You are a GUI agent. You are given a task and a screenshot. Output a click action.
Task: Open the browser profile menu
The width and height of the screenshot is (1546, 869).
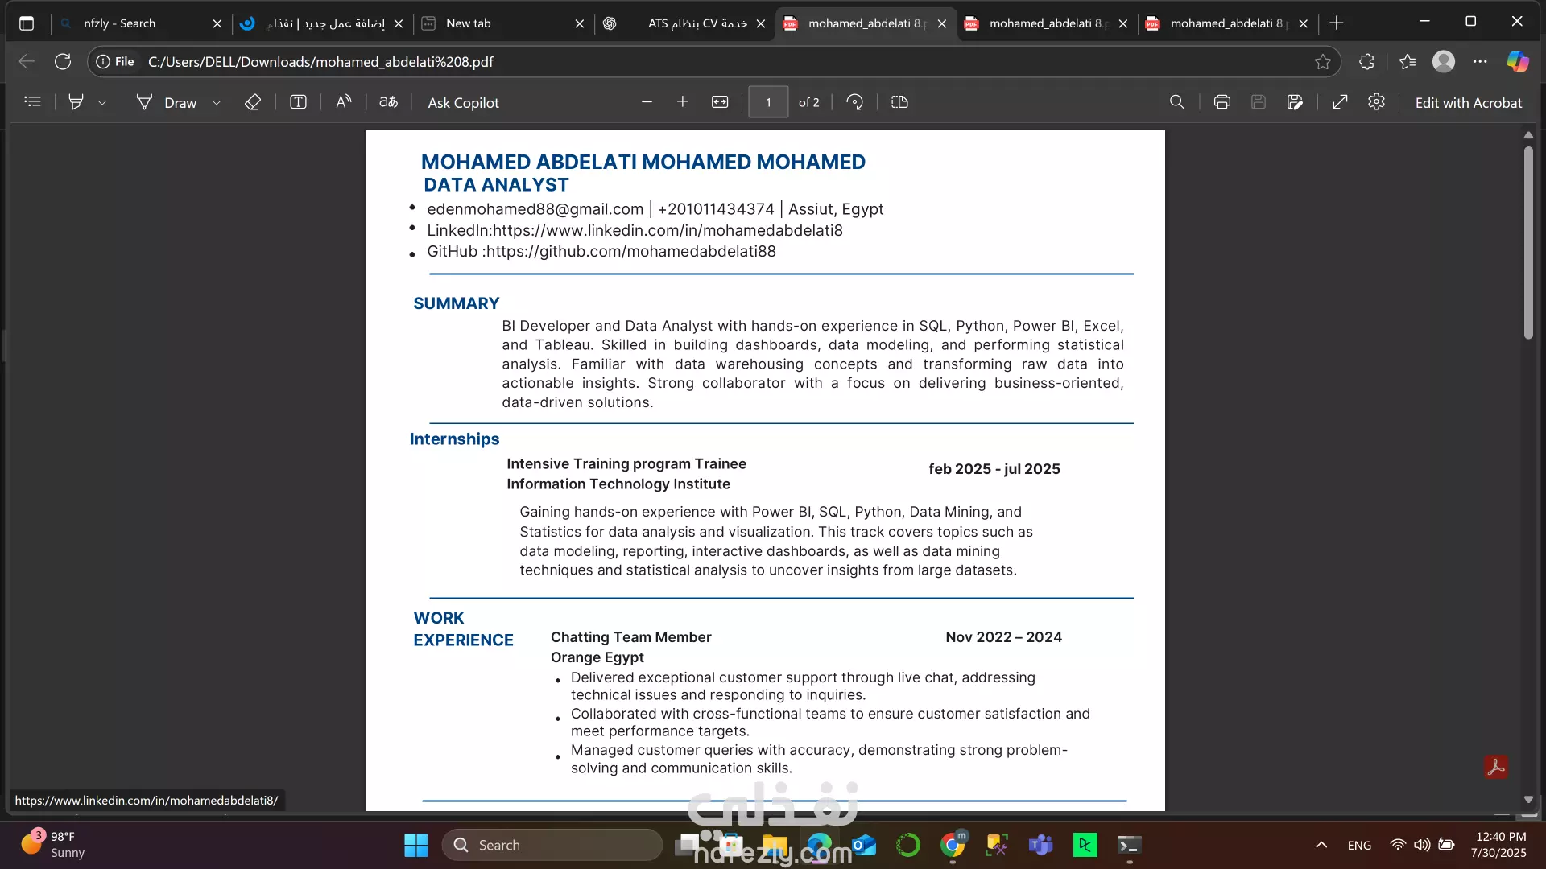1444,62
